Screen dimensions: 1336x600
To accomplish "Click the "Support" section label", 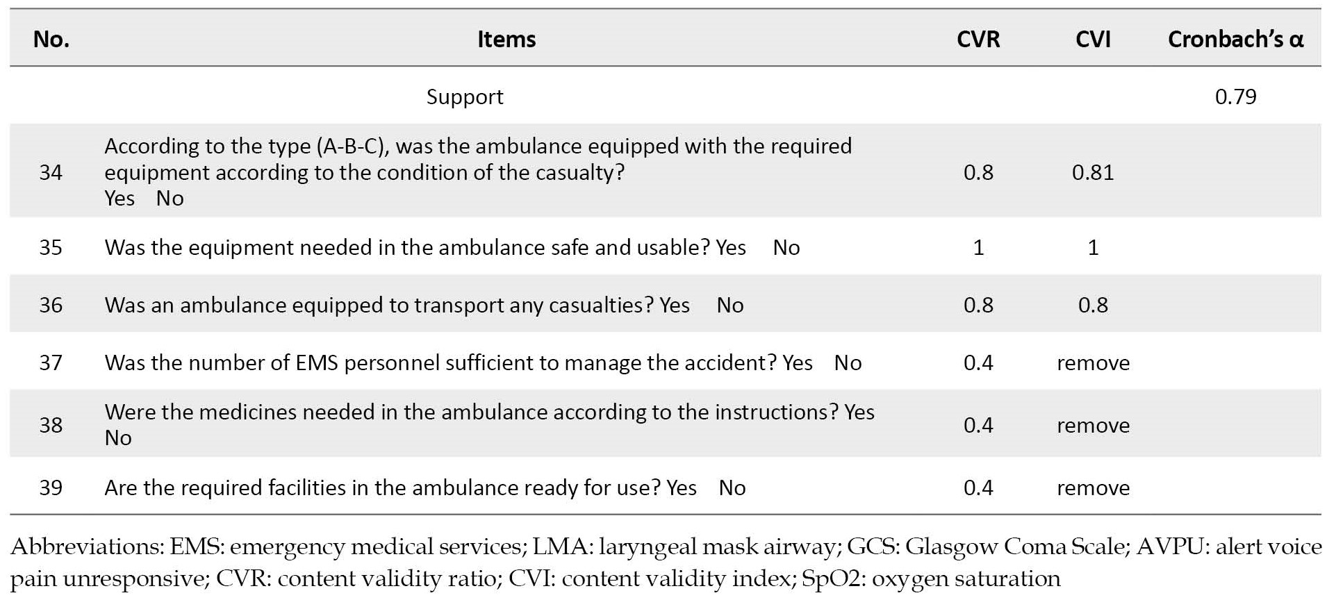I will point(465,97).
